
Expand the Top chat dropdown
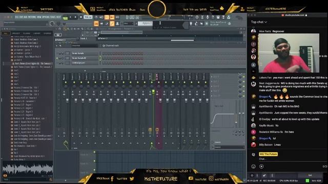click(x=259, y=22)
